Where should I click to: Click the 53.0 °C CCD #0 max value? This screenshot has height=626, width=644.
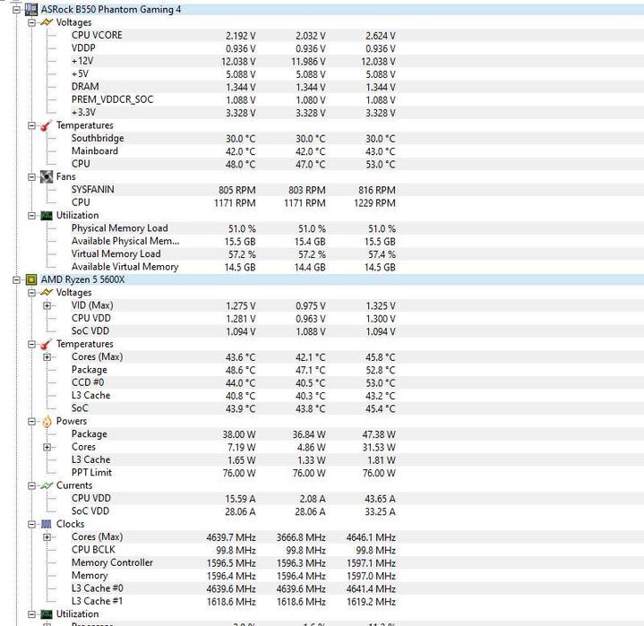(381, 382)
